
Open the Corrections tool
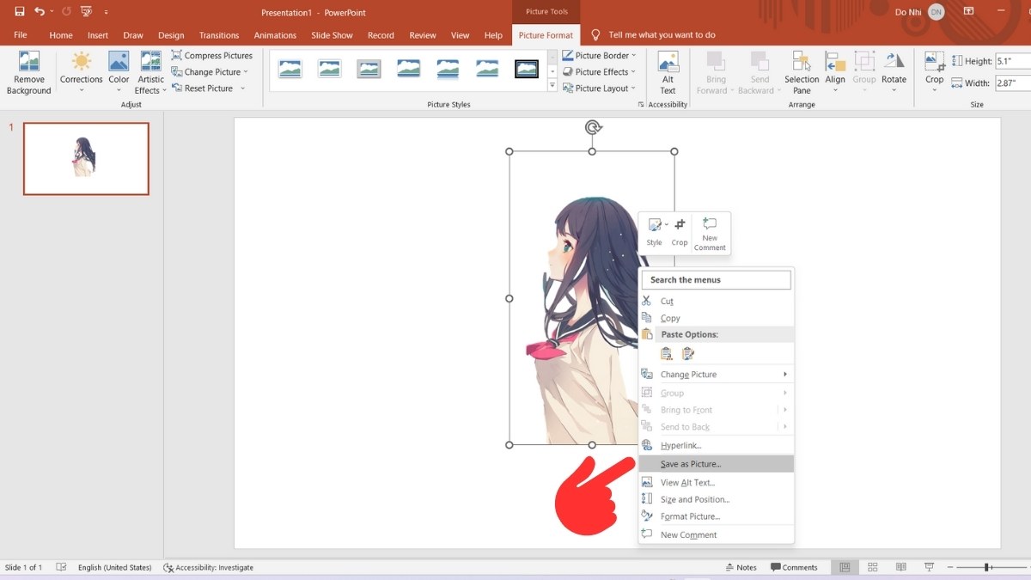pyautogui.click(x=81, y=73)
